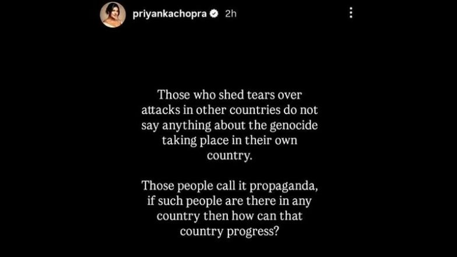Open the three-dot more options menu
Image resolution: width=457 pixels, height=257 pixels.
click(x=351, y=13)
